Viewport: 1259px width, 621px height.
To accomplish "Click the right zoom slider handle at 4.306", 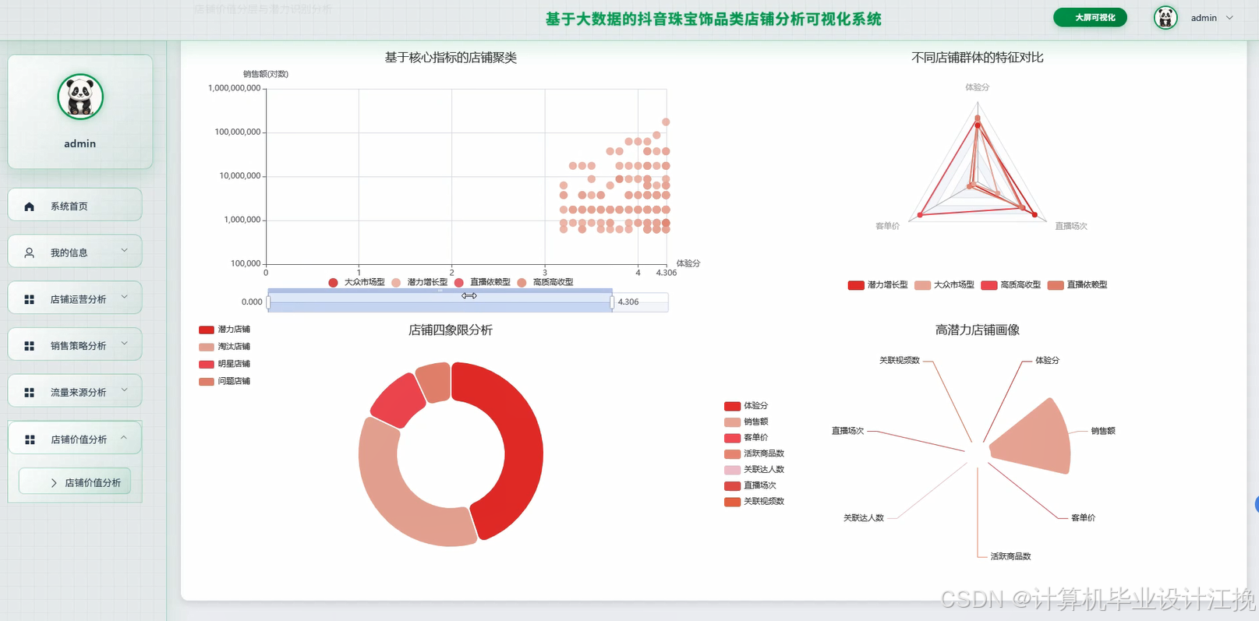I will click(x=612, y=302).
